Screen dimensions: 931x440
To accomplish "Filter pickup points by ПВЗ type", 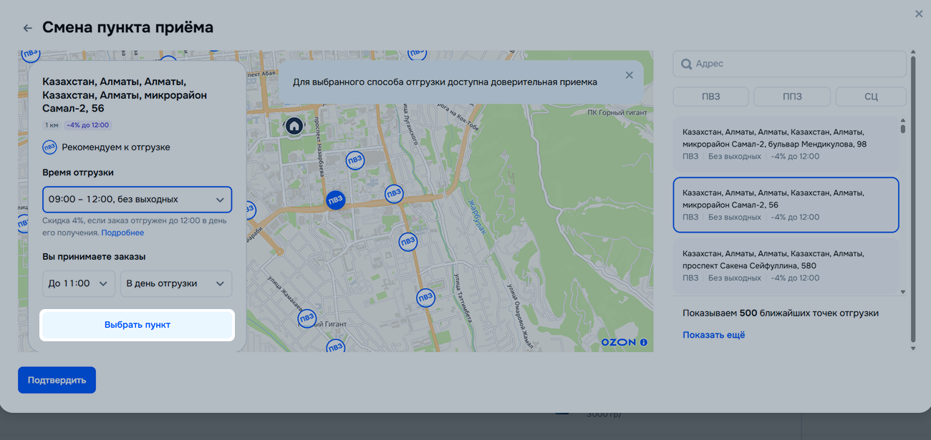I will pyautogui.click(x=710, y=97).
